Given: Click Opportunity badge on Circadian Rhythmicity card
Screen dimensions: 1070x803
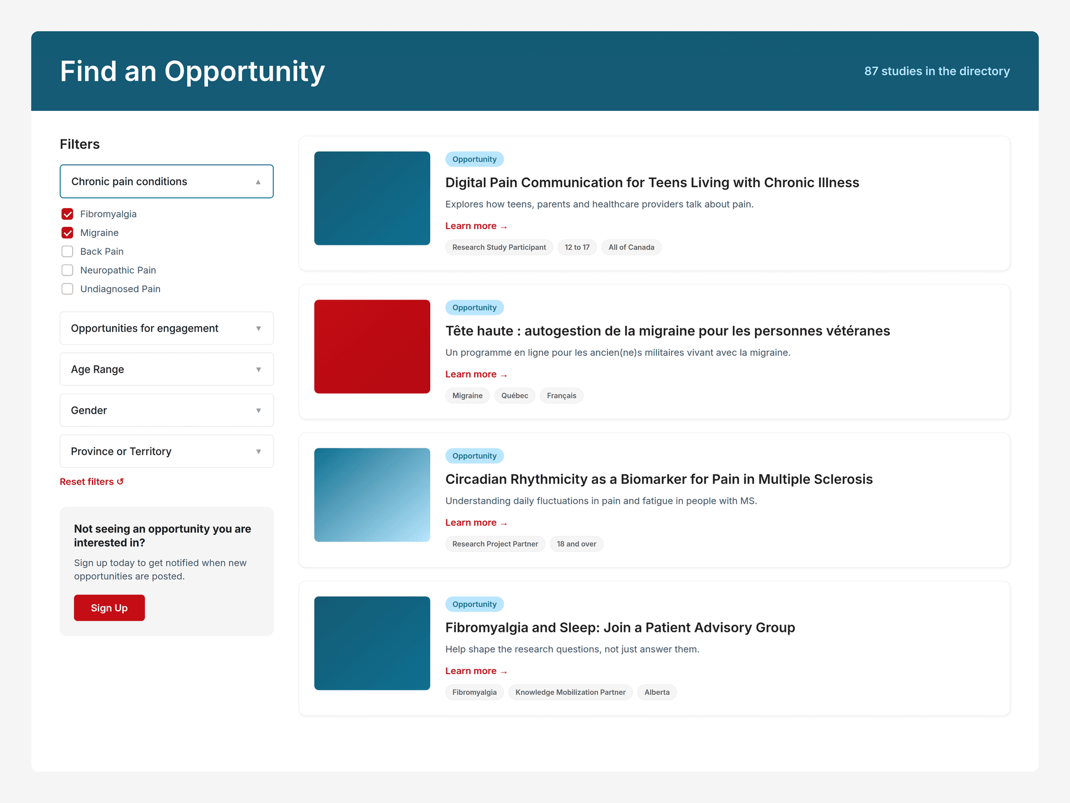Looking at the screenshot, I should click(475, 456).
